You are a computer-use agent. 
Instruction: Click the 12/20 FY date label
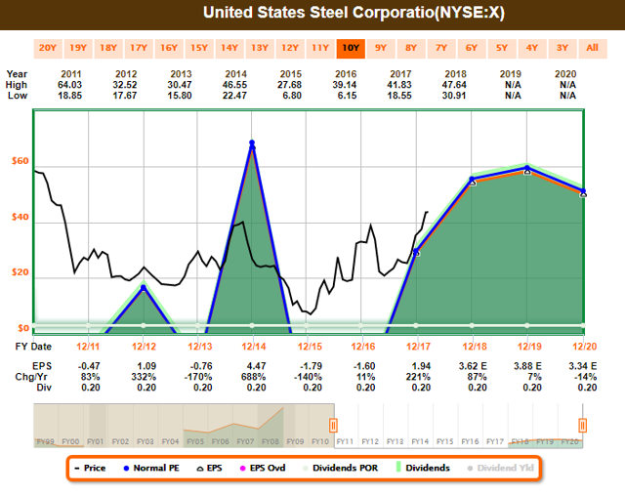(x=584, y=347)
